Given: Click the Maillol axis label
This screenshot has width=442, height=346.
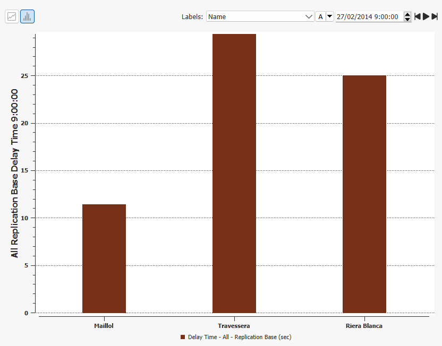Looking at the screenshot, I should click(x=104, y=326).
